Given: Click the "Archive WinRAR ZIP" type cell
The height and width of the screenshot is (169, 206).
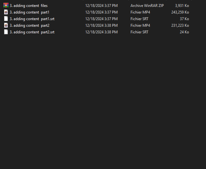Looking at the screenshot, I should click(x=147, y=6).
